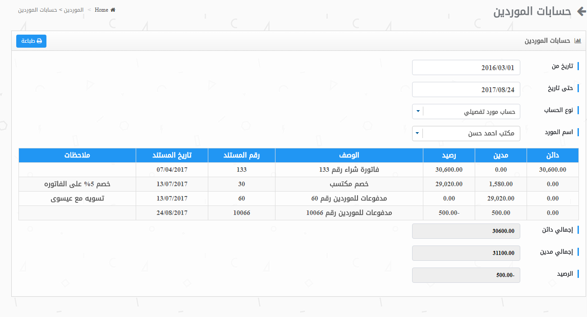The width and height of the screenshot is (587, 317).
Task: Click the تاريخ من date field
Action: [x=466, y=67]
